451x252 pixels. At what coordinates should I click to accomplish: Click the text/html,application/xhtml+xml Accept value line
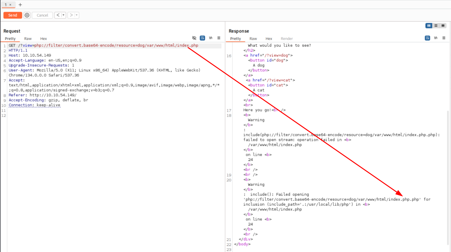114,85
